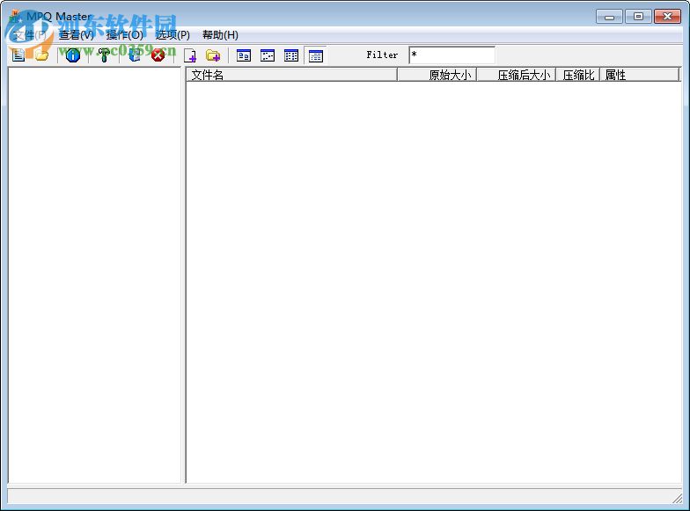
Task: Switch to large icons view
Action: [243, 55]
